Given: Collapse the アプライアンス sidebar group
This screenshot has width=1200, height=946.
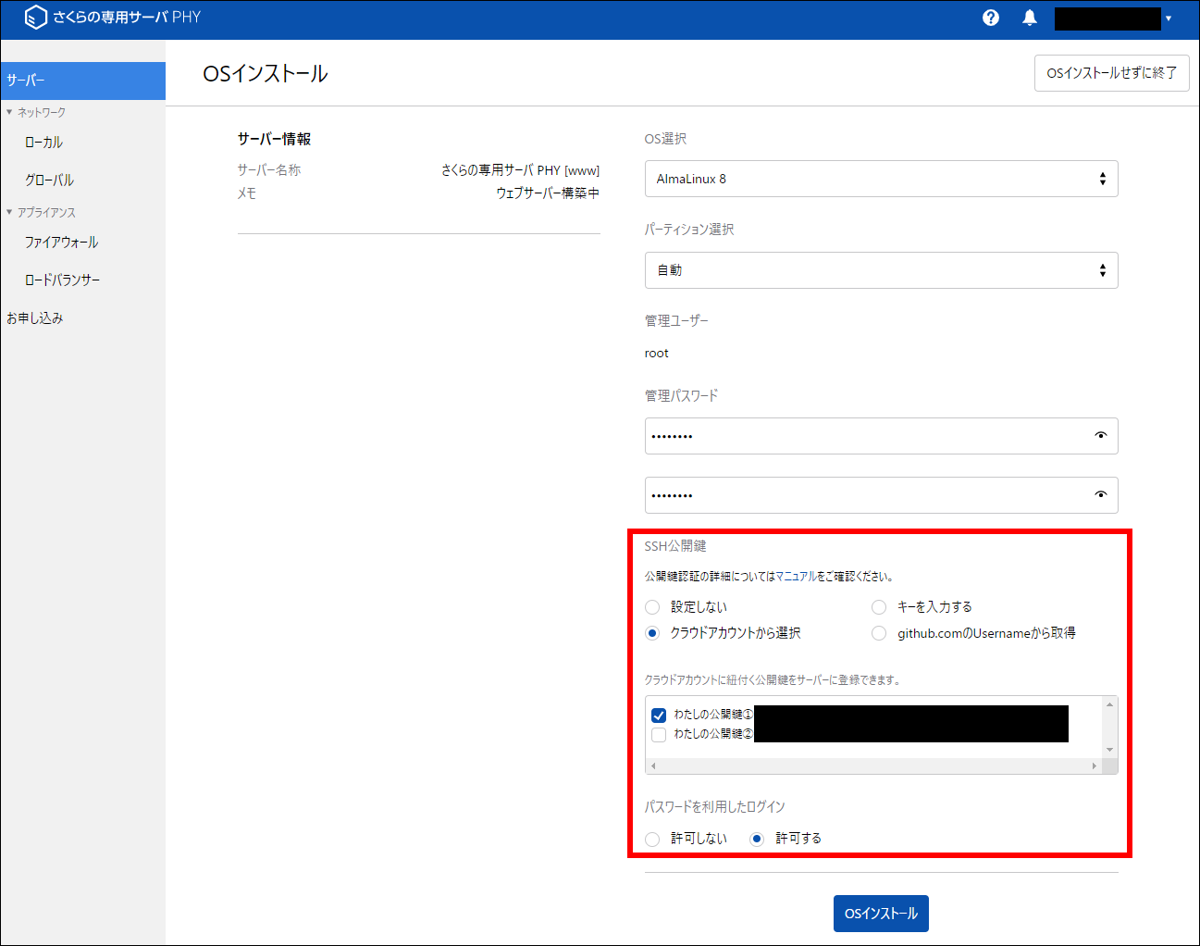Looking at the screenshot, I should (x=41, y=212).
